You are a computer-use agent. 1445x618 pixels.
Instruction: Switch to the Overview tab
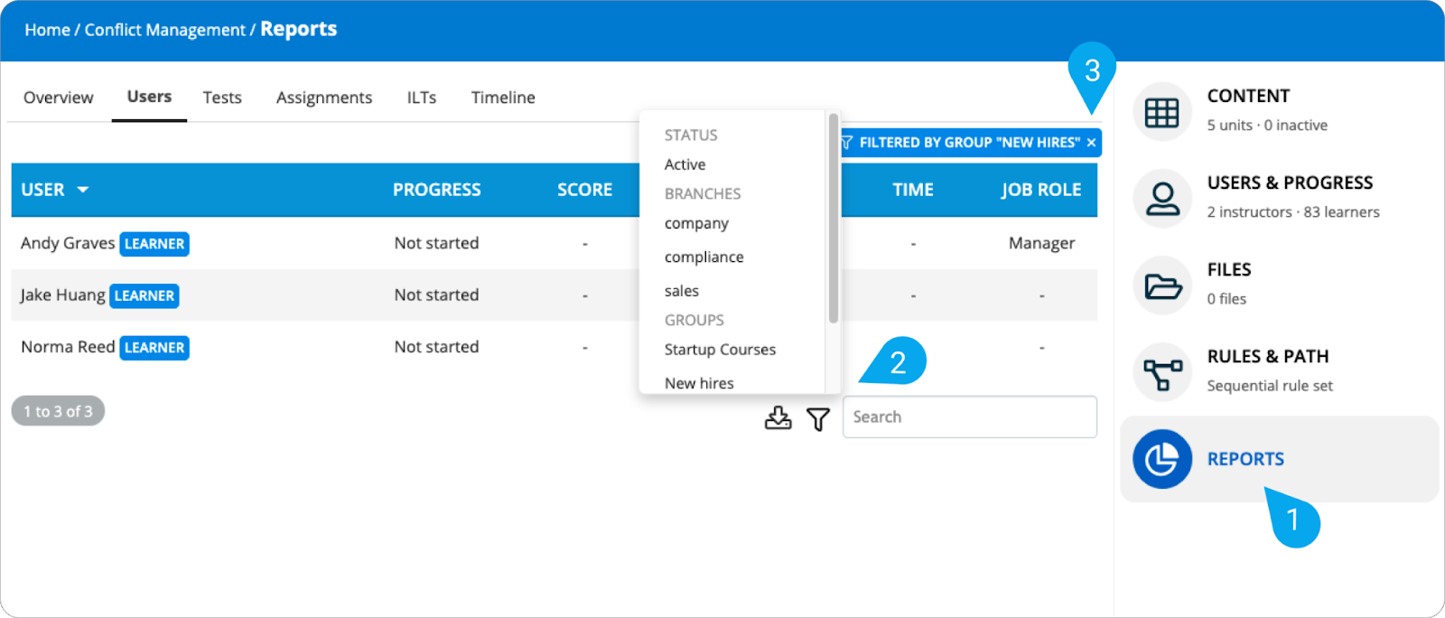(58, 98)
